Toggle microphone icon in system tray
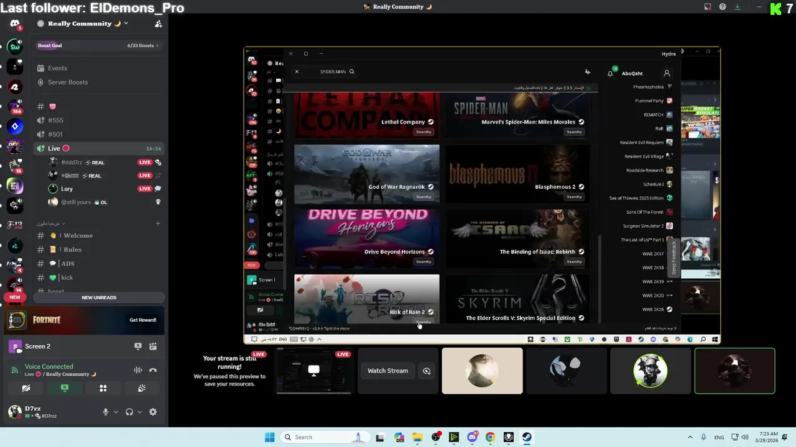Screen dimensions: 796x447 [x=703, y=437]
